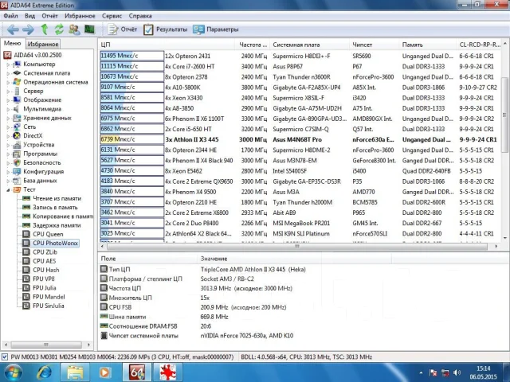Screen dimensions: 510x382
Task: Select FPU Julia test icon
Action: [26, 288]
